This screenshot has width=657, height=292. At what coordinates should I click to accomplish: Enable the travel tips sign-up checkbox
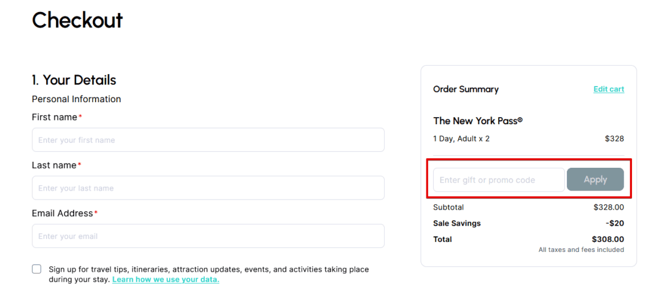pos(37,269)
